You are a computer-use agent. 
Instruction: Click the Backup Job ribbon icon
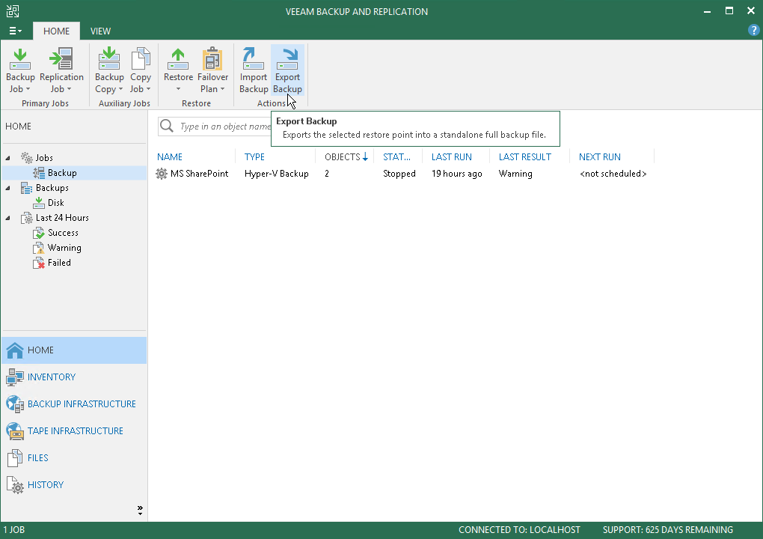point(20,59)
